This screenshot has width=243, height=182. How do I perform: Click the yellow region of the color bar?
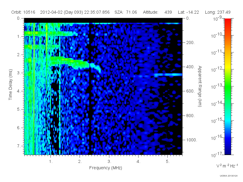pos(228,66)
